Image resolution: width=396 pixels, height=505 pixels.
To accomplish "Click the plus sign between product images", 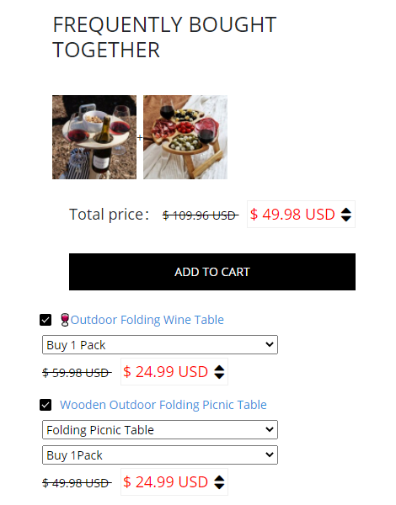I will pos(140,138).
